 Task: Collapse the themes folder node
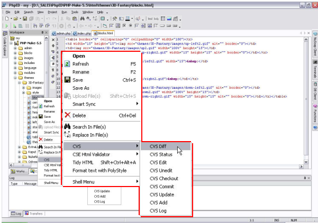pos(15,78)
